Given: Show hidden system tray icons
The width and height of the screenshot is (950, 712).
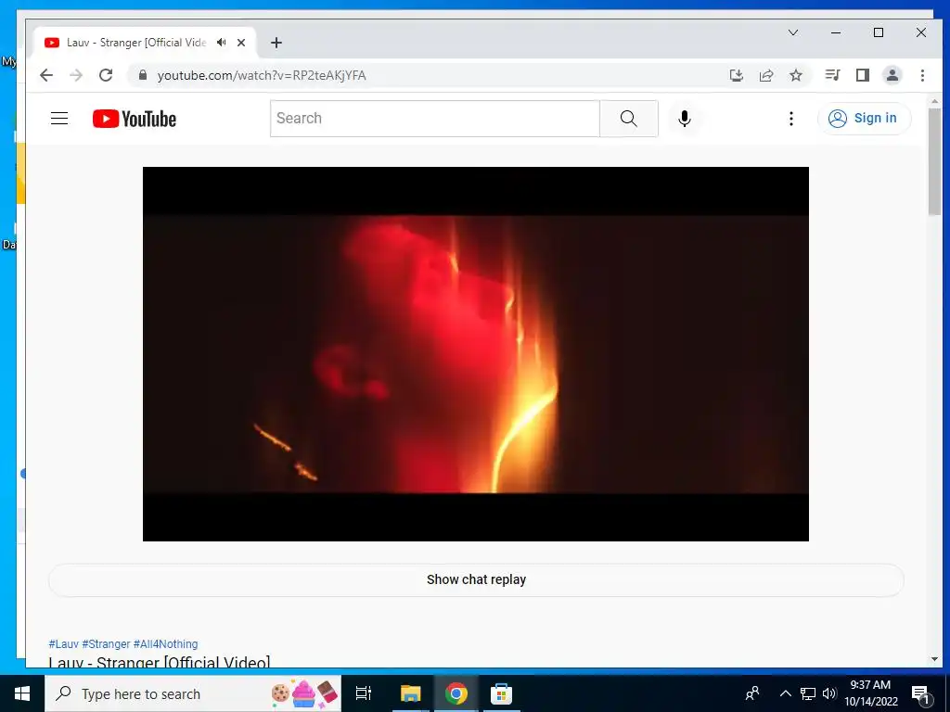Looking at the screenshot, I should pyautogui.click(x=785, y=693).
